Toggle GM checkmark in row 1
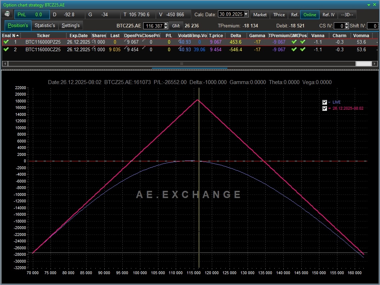Viewport: 380px width, 285px height. [x=294, y=42]
